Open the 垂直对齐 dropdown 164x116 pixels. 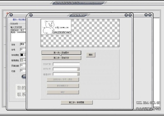pyautogui.click(x=78, y=74)
